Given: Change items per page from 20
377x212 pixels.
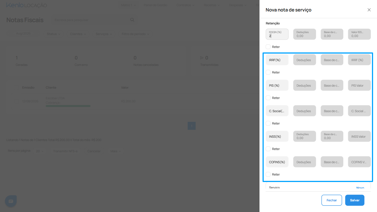Looking at the screenshot, I should (40, 151).
